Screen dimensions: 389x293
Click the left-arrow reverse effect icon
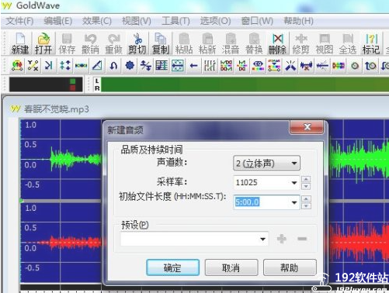pyautogui.click(x=194, y=66)
